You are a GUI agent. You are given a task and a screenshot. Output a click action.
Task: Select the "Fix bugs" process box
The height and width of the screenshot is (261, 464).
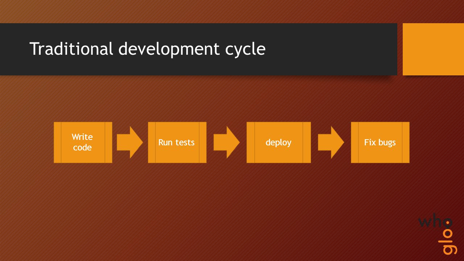380,142
